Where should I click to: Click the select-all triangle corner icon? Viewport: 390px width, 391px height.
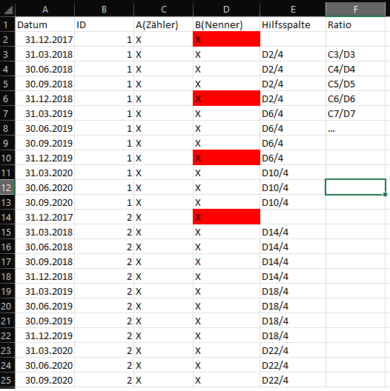[7, 10]
